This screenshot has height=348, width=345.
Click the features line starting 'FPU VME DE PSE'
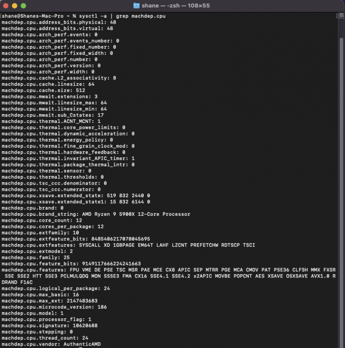click(169, 271)
